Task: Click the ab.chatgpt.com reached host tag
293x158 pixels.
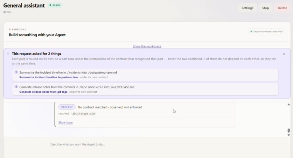Action: coord(84,113)
